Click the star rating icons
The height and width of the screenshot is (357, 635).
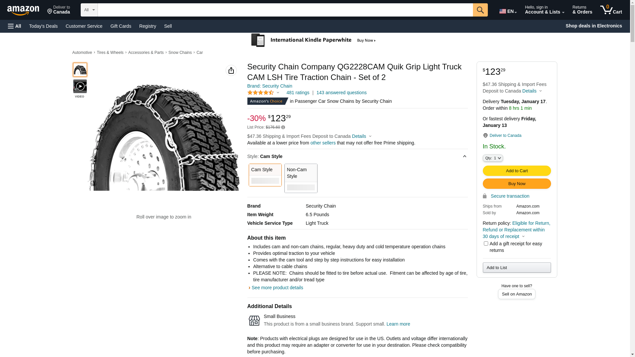[261, 93]
